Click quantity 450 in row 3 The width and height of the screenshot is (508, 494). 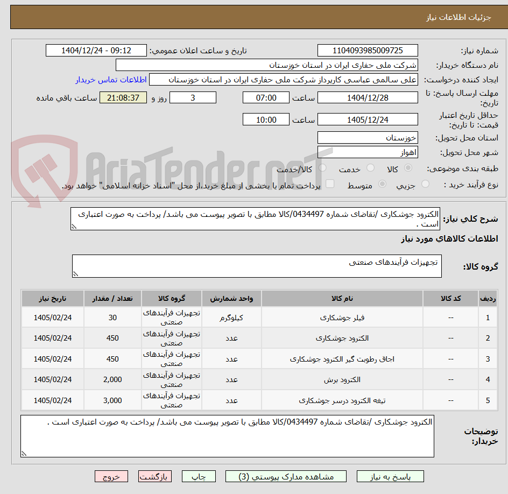click(112, 359)
